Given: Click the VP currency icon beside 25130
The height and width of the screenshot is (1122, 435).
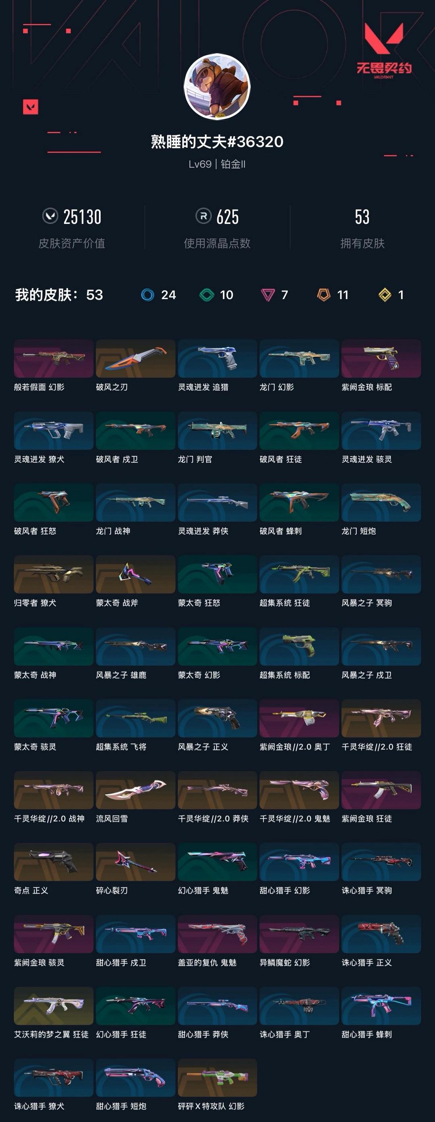Looking at the screenshot, I should 50,215.
